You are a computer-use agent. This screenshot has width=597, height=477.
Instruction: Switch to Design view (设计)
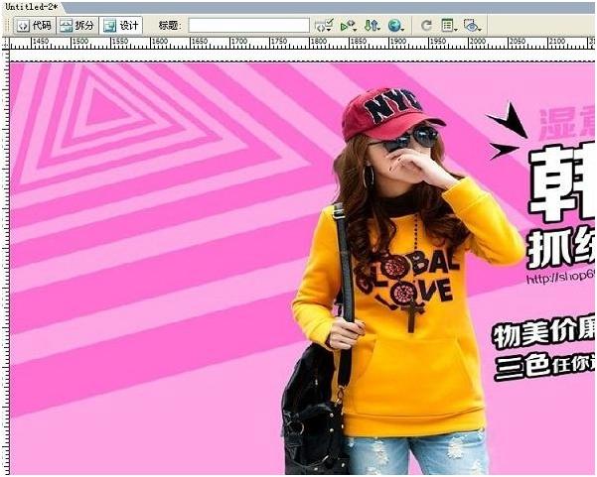pos(121,25)
